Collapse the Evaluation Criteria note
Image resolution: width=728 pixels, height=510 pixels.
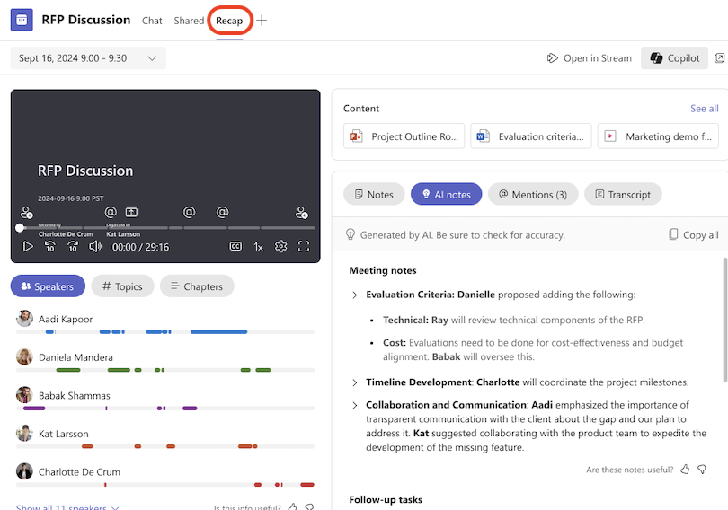(355, 295)
